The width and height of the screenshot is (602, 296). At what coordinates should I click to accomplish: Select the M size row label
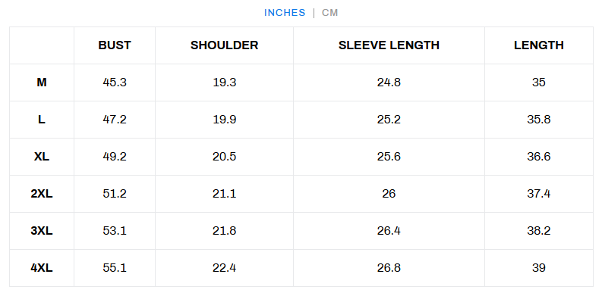click(42, 83)
